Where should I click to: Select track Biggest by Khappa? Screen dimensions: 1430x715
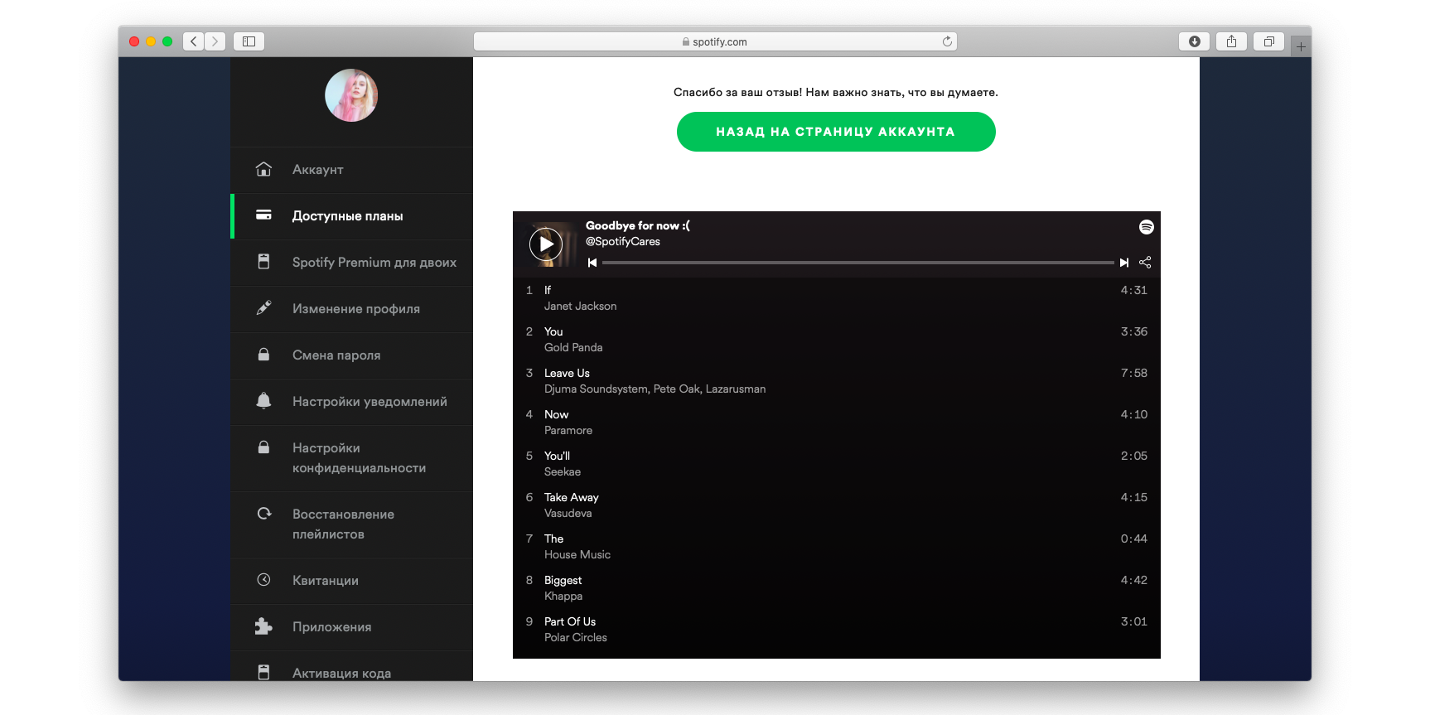tap(837, 588)
